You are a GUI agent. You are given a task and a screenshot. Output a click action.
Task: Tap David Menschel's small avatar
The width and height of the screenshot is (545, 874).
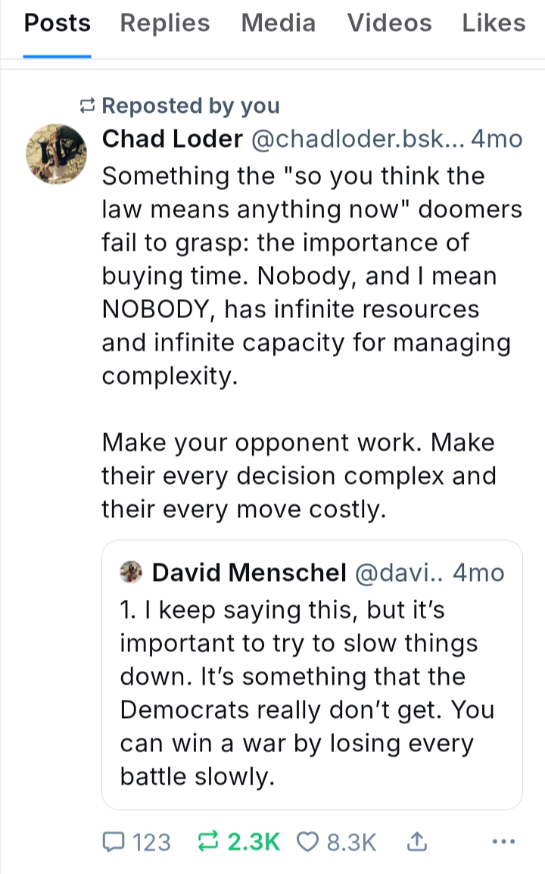pos(132,572)
